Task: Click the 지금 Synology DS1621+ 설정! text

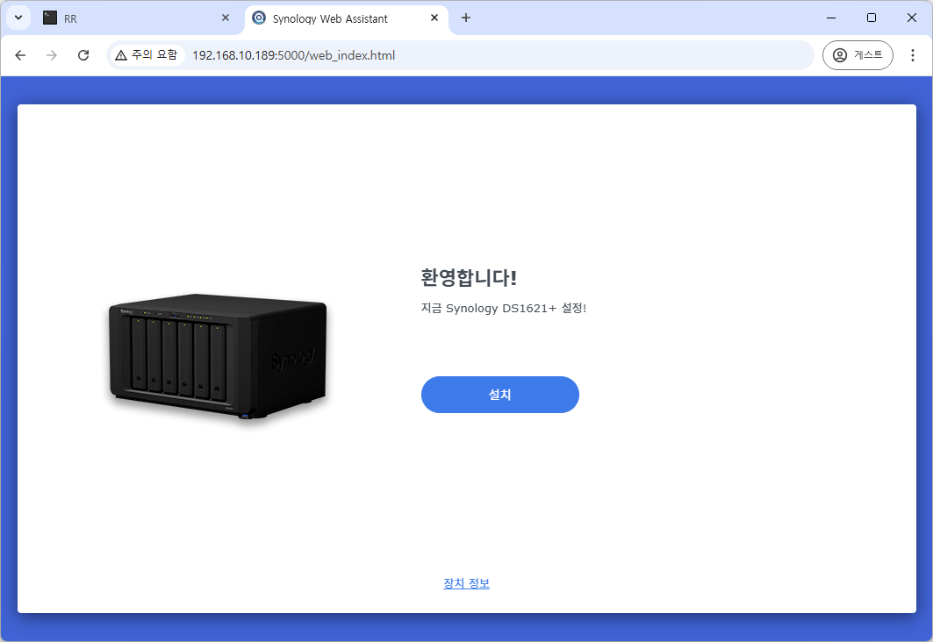Action: coord(504,308)
